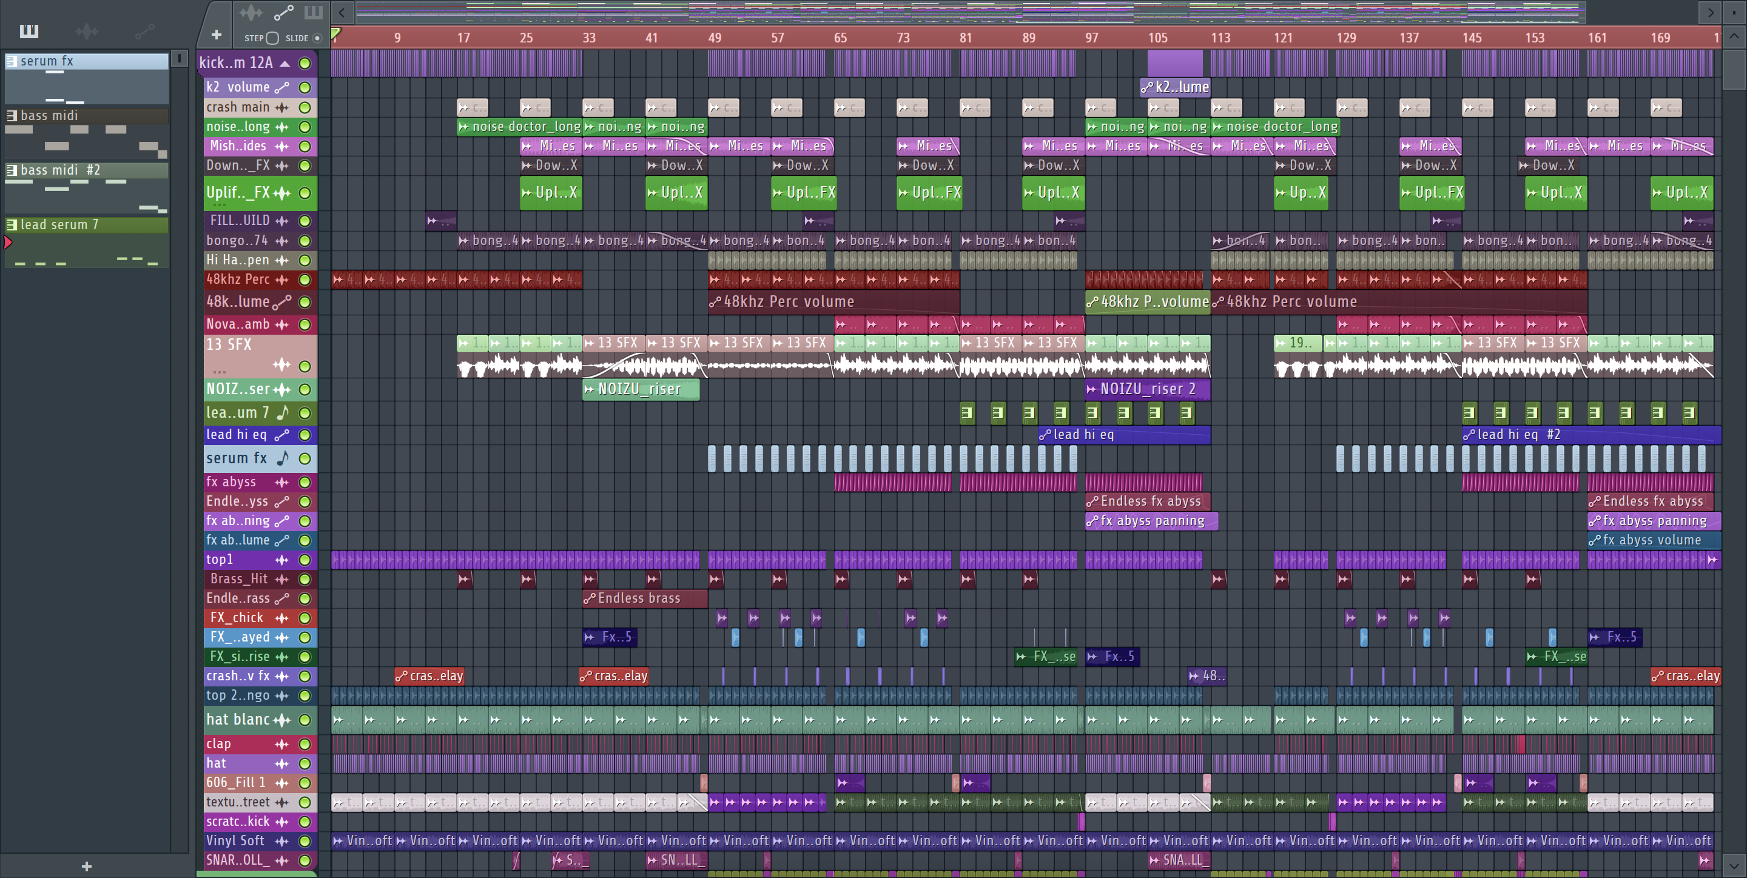Select the NOIZU_riser audio clip

click(x=641, y=390)
